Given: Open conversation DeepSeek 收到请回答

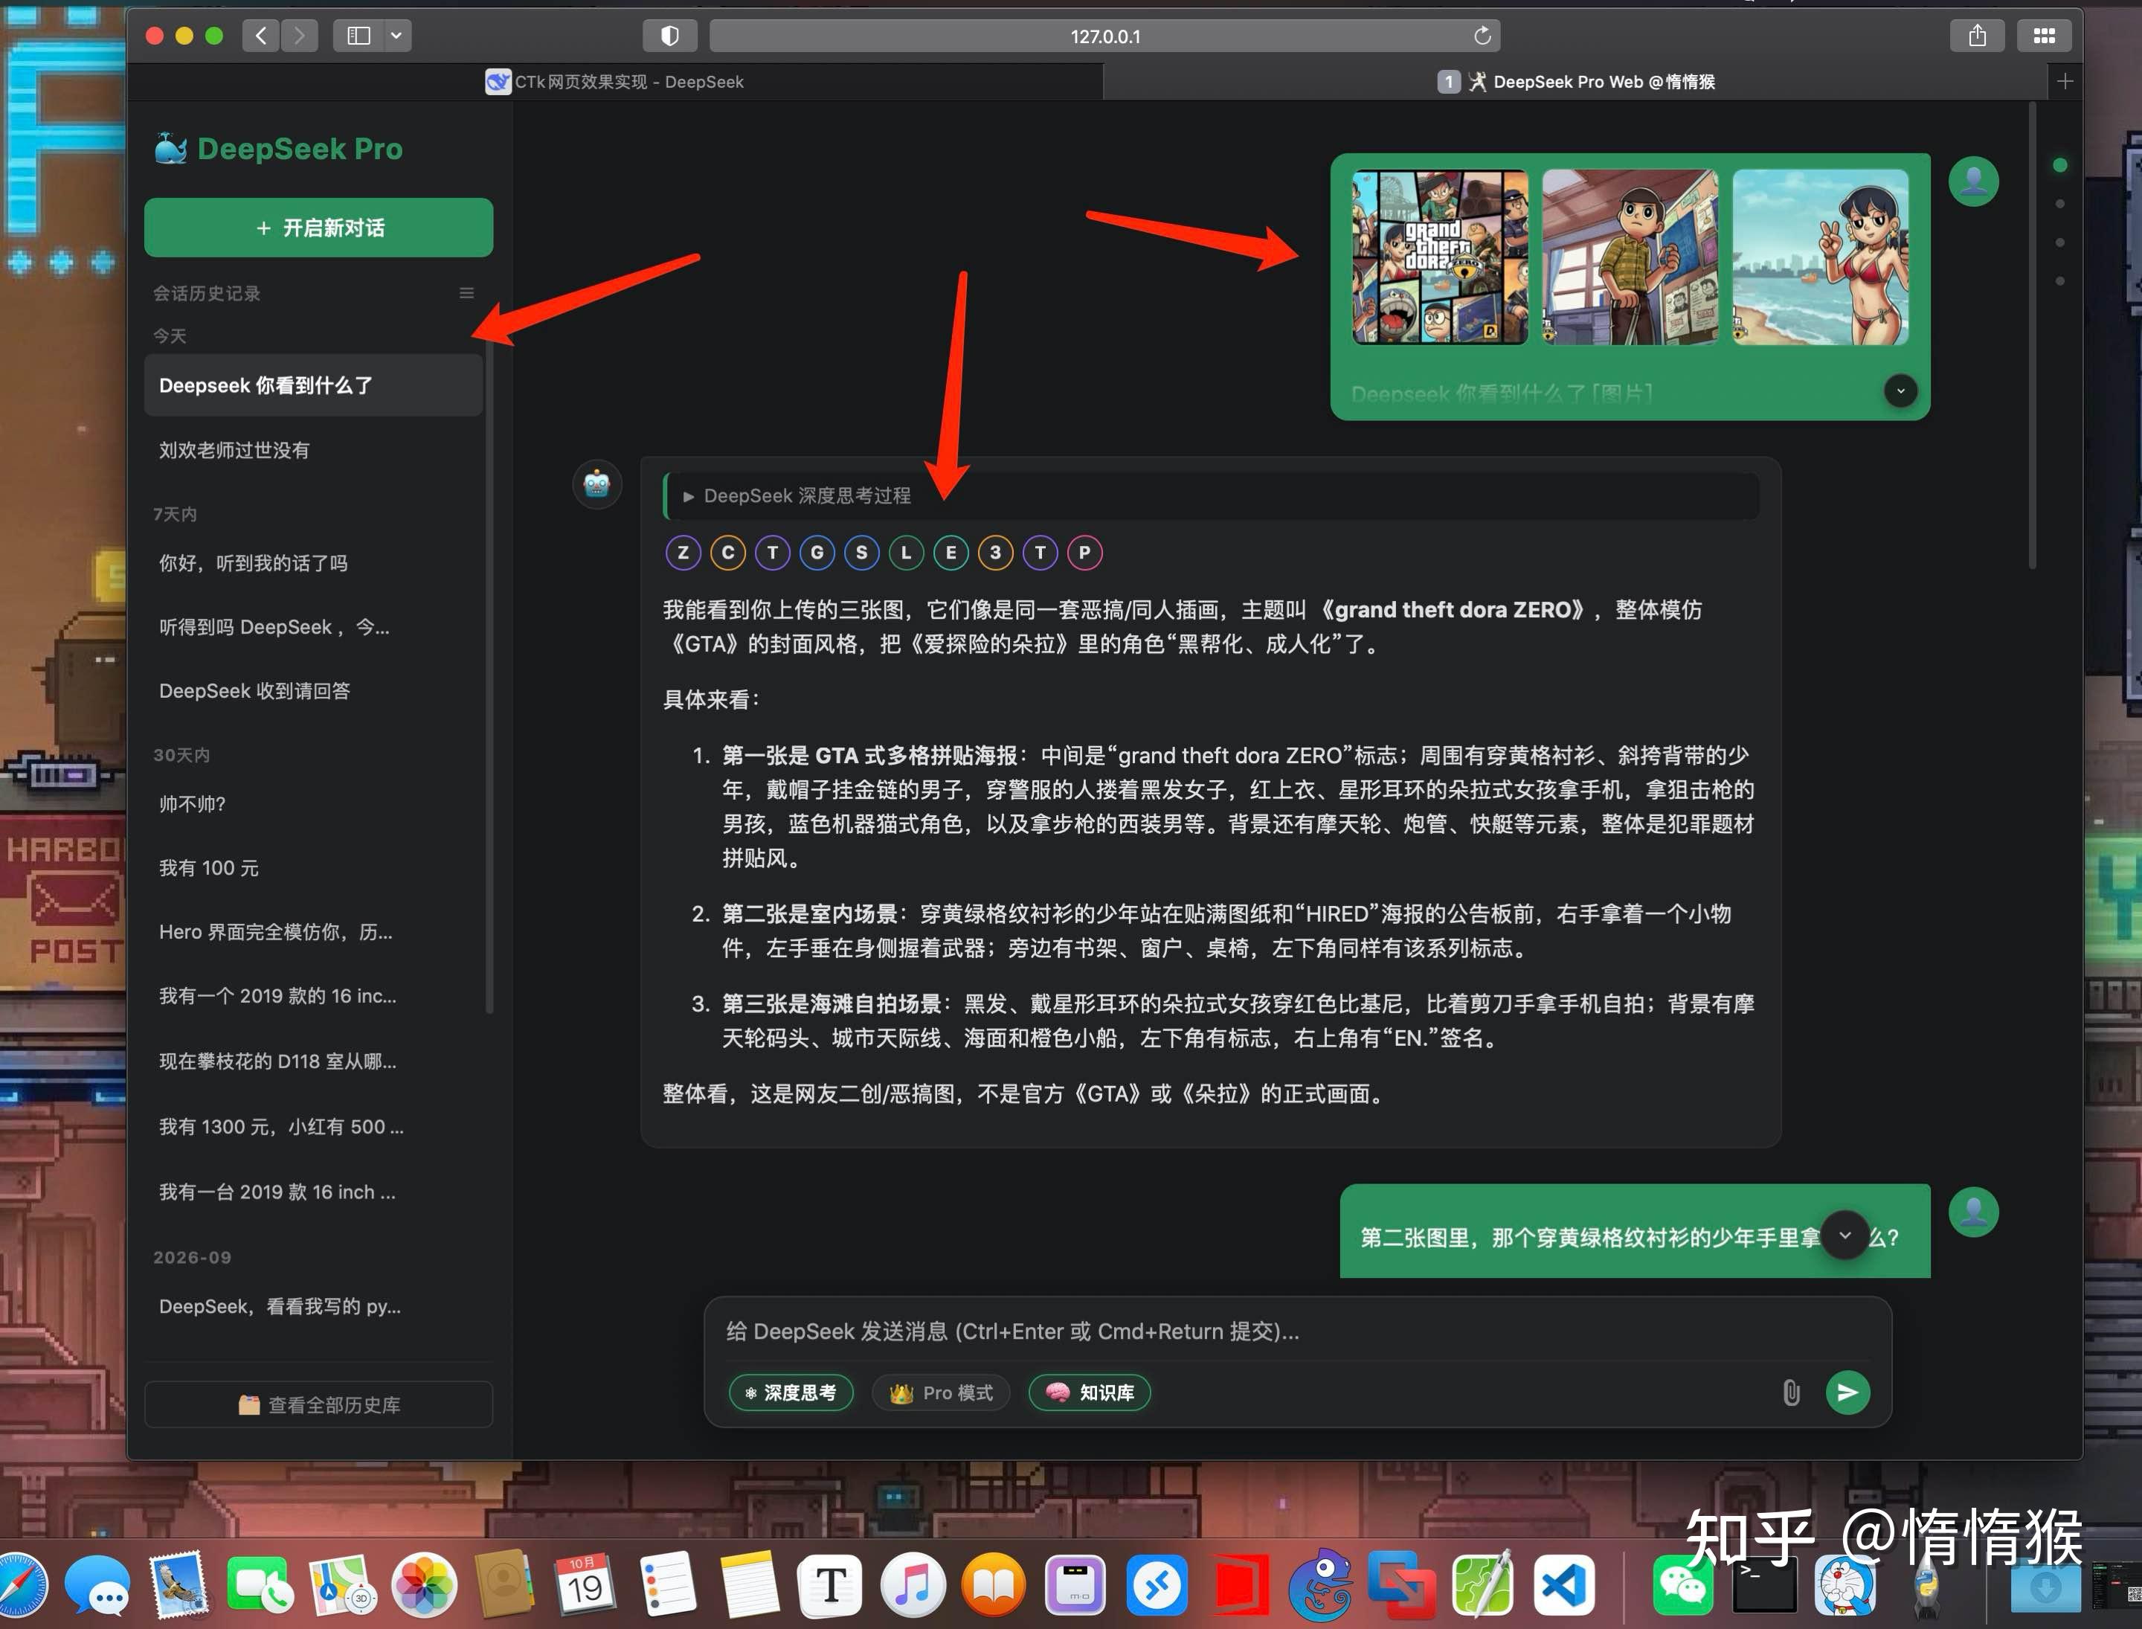Looking at the screenshot, I should point(313,690).
